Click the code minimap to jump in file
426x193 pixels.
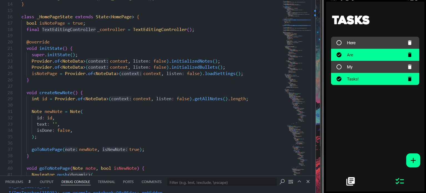click(x=296, y=83)
